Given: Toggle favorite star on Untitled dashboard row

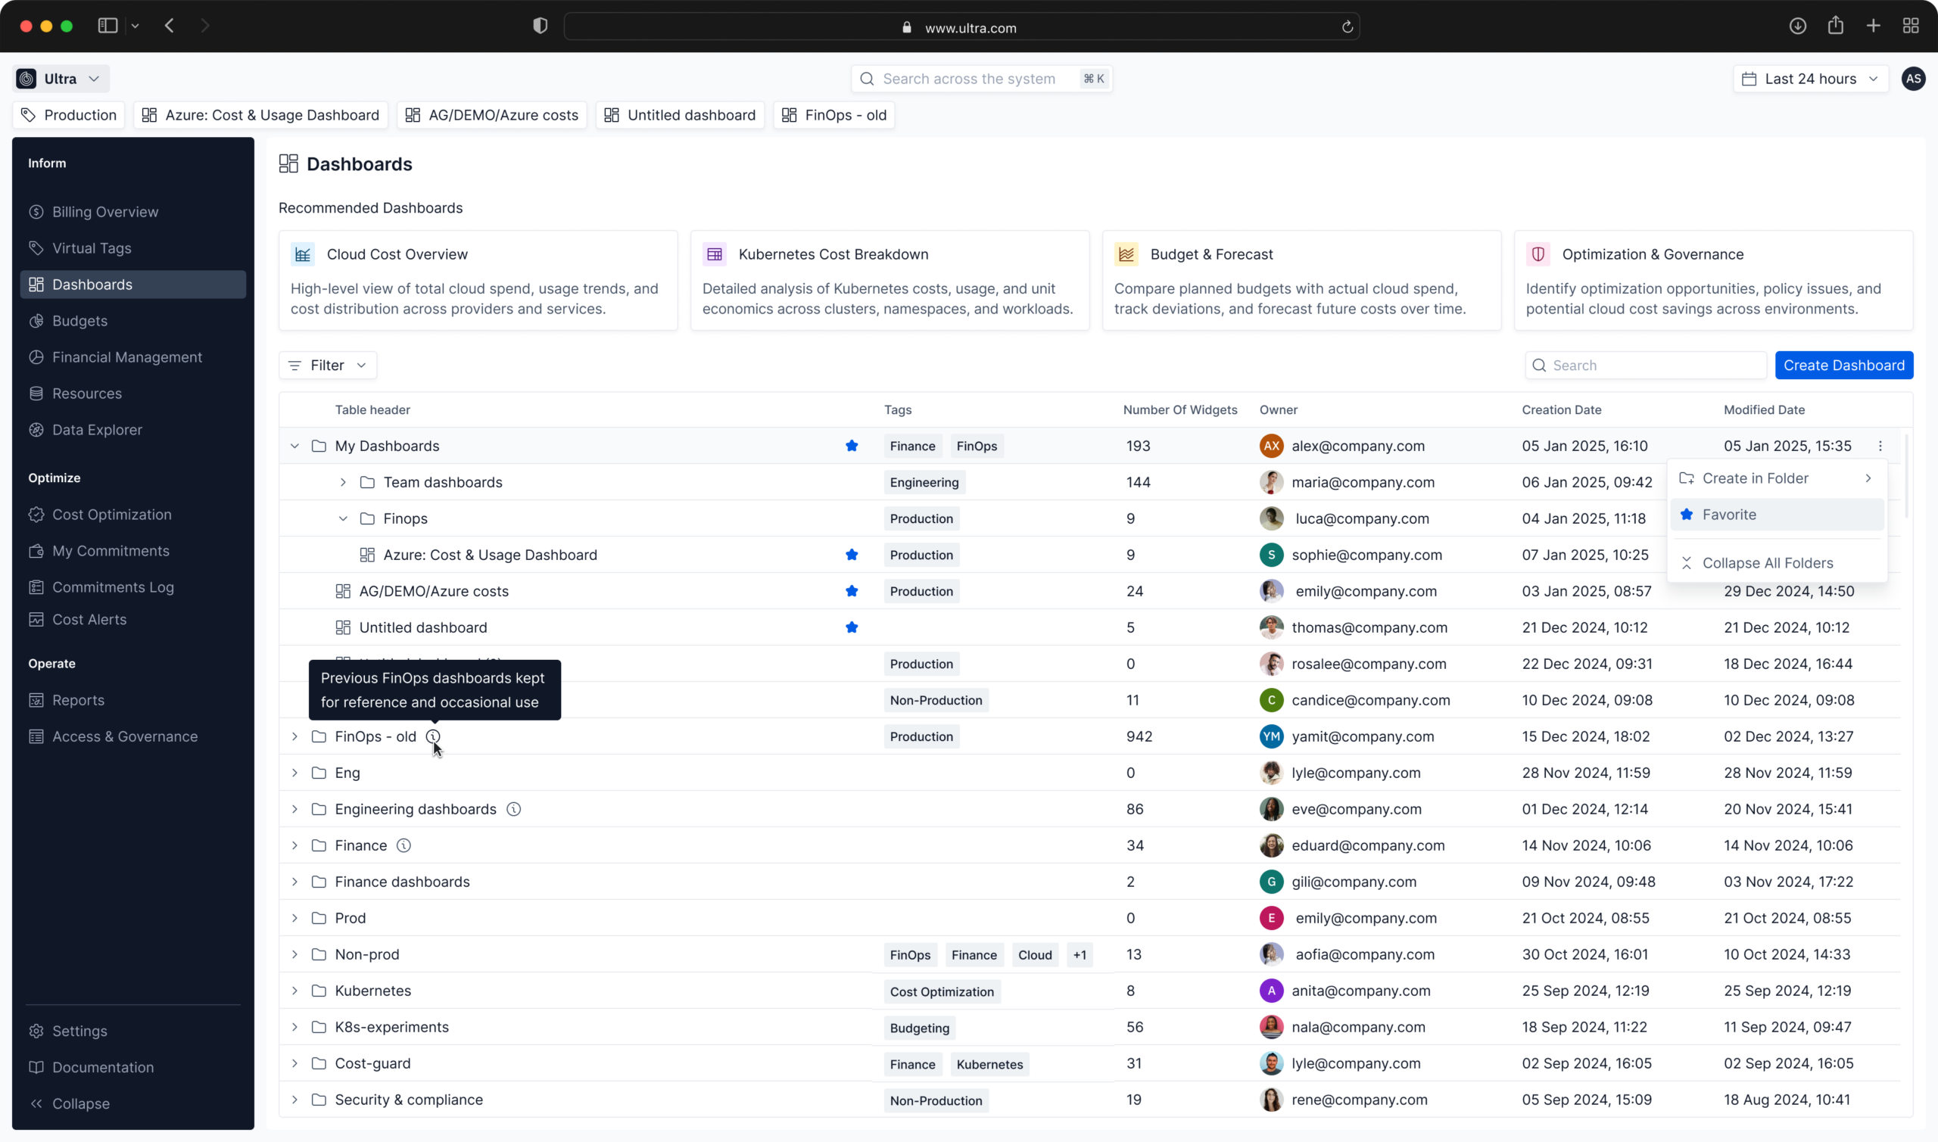Looking at the screenshot, I should click(851, 627).
